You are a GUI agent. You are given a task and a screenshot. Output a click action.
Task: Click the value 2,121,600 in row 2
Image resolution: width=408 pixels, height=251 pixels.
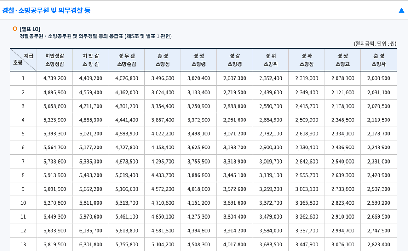point(343,92)
